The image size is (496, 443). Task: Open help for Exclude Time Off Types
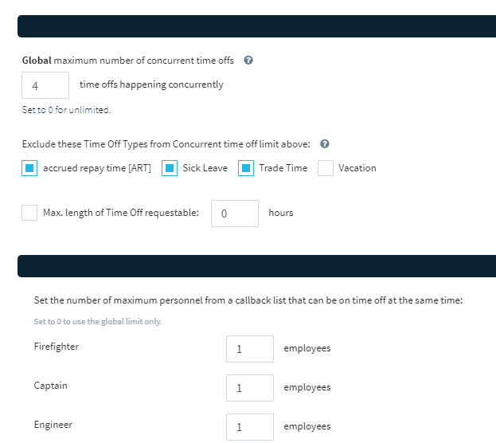point(325,143)
